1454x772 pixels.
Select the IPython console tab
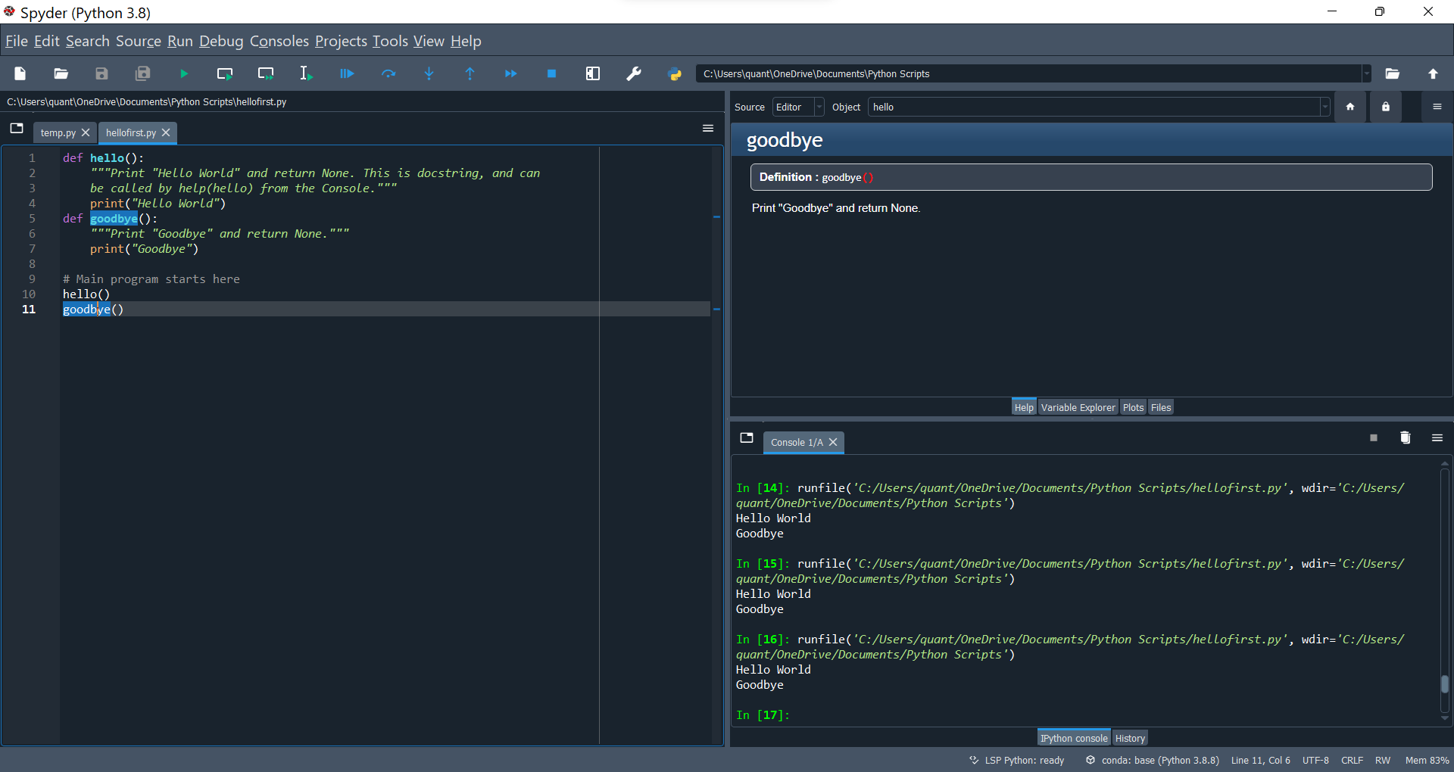click(x=1073, y=738)
